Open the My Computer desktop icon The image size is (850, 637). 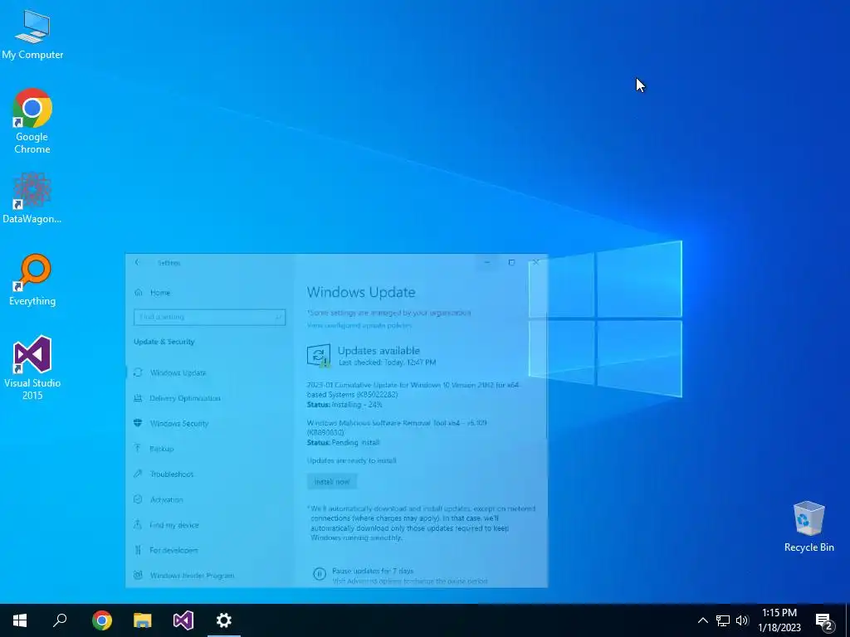pyautogui.click(x=32, y=35)
